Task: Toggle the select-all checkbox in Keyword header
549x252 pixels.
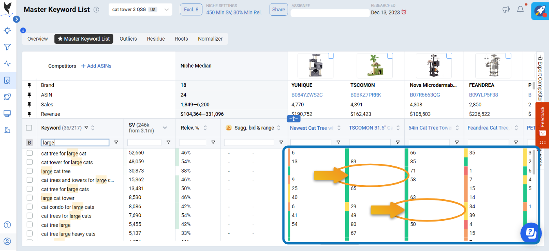Action: 29,127
